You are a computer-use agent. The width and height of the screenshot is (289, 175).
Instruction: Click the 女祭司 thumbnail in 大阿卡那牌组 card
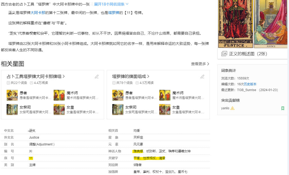(12, 110)
